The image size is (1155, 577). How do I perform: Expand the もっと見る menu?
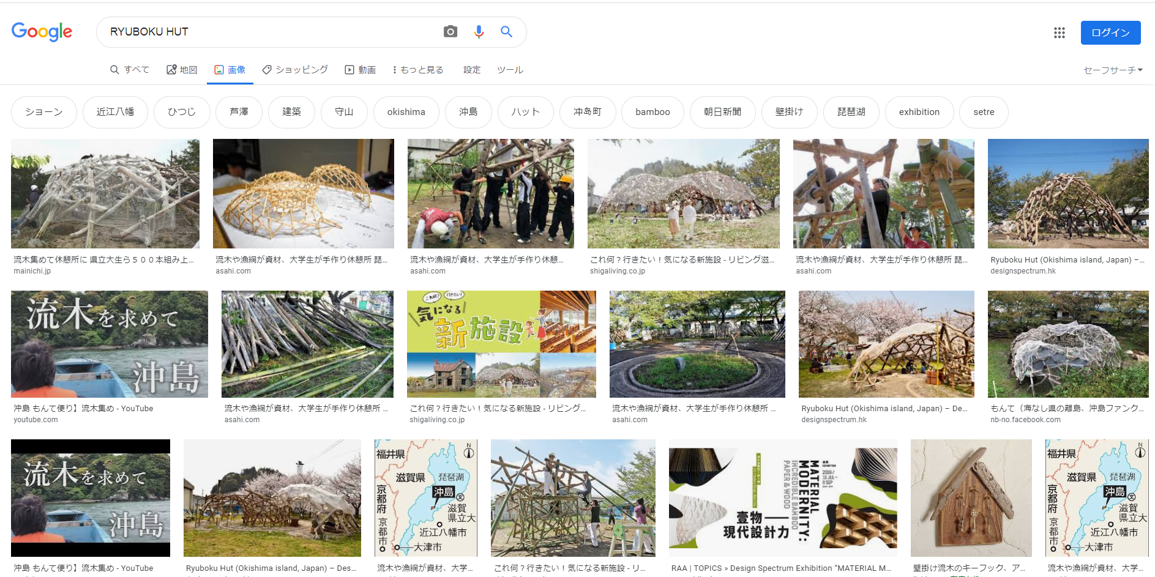(419, 70)
